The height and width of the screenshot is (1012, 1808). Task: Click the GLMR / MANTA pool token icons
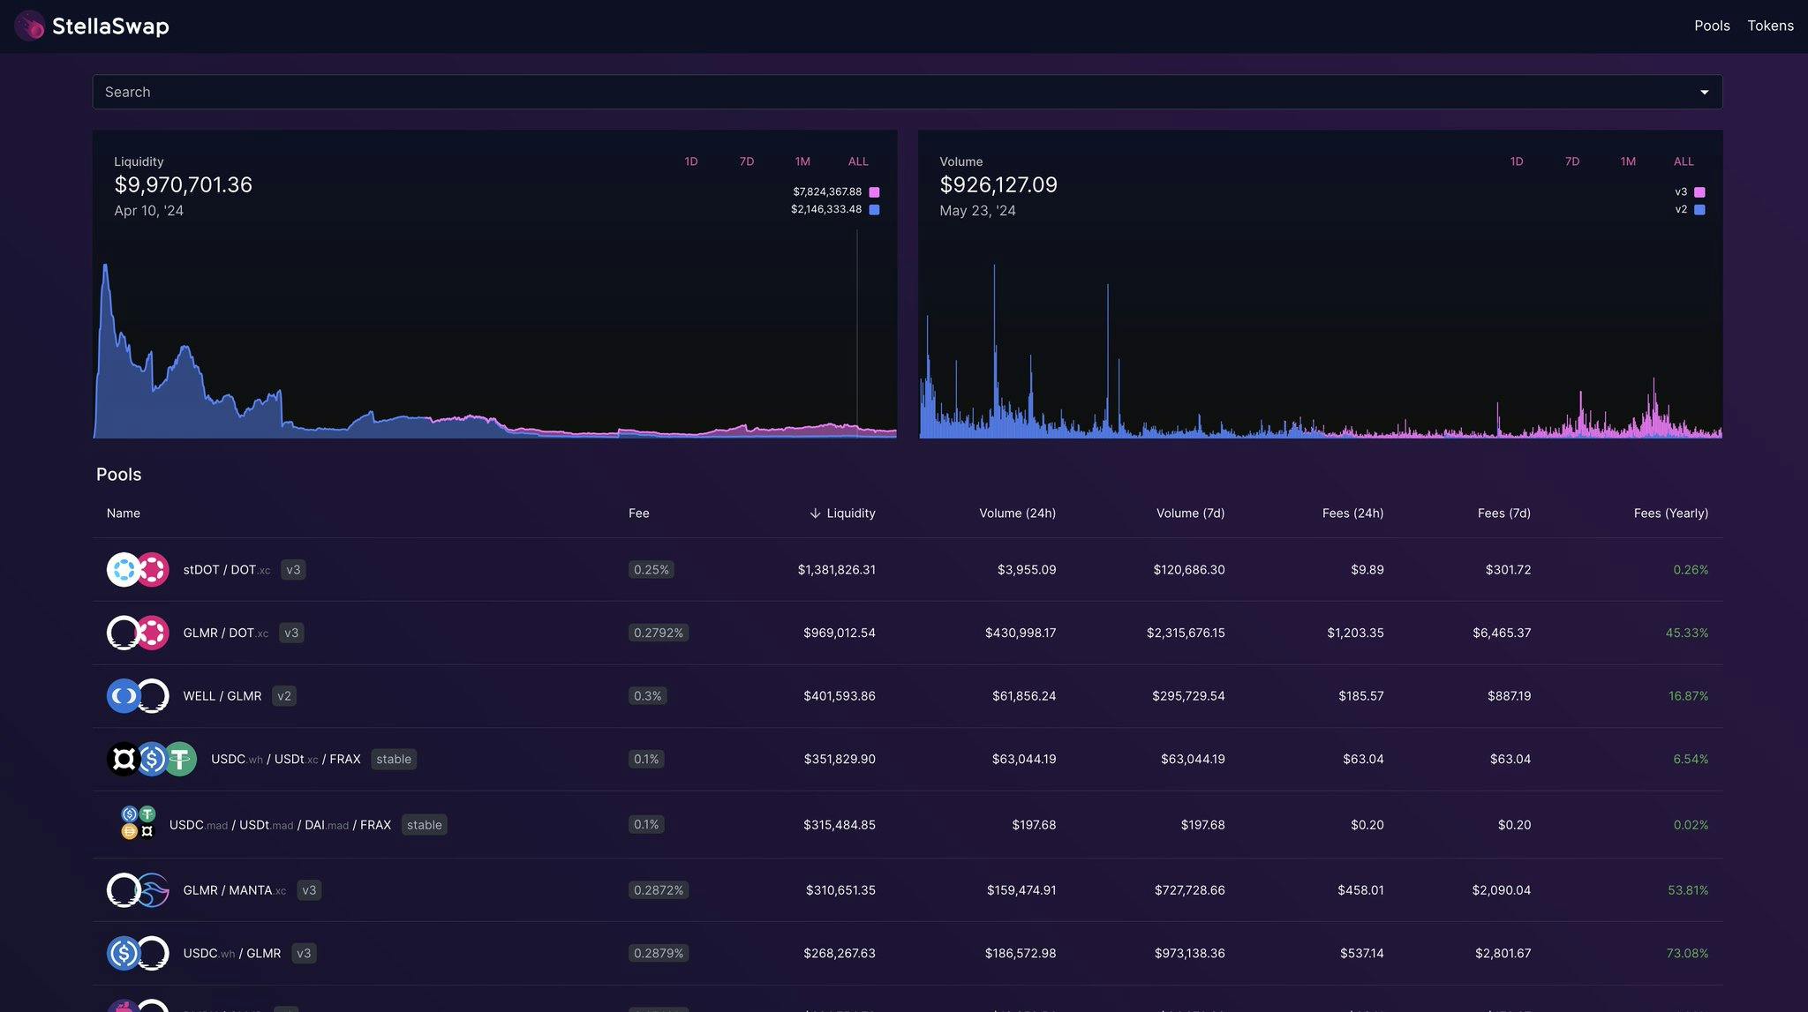(138, 890)
